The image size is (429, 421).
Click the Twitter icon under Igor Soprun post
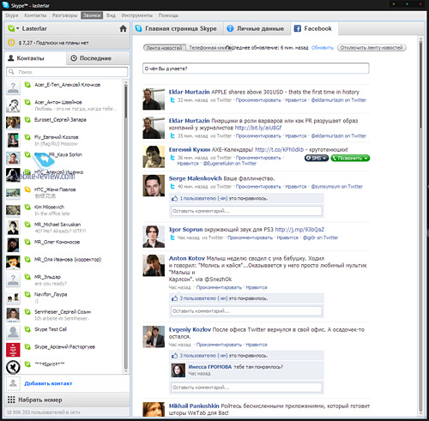172,238
